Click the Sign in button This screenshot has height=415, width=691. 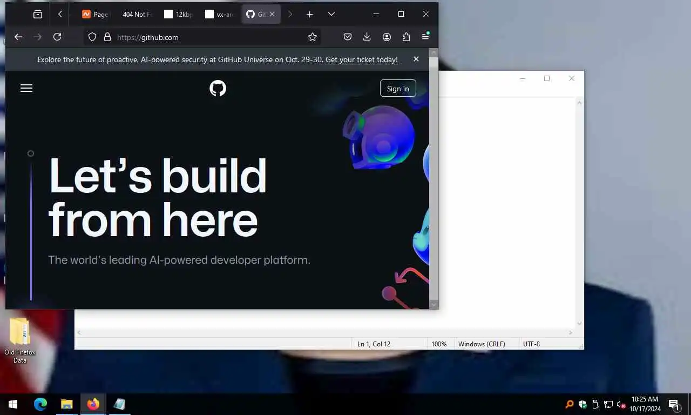pos(398,89)
